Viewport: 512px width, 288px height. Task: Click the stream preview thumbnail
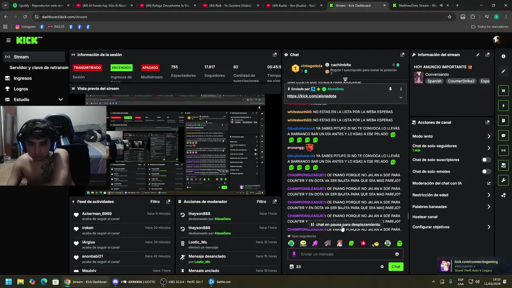tap(175, 145)
